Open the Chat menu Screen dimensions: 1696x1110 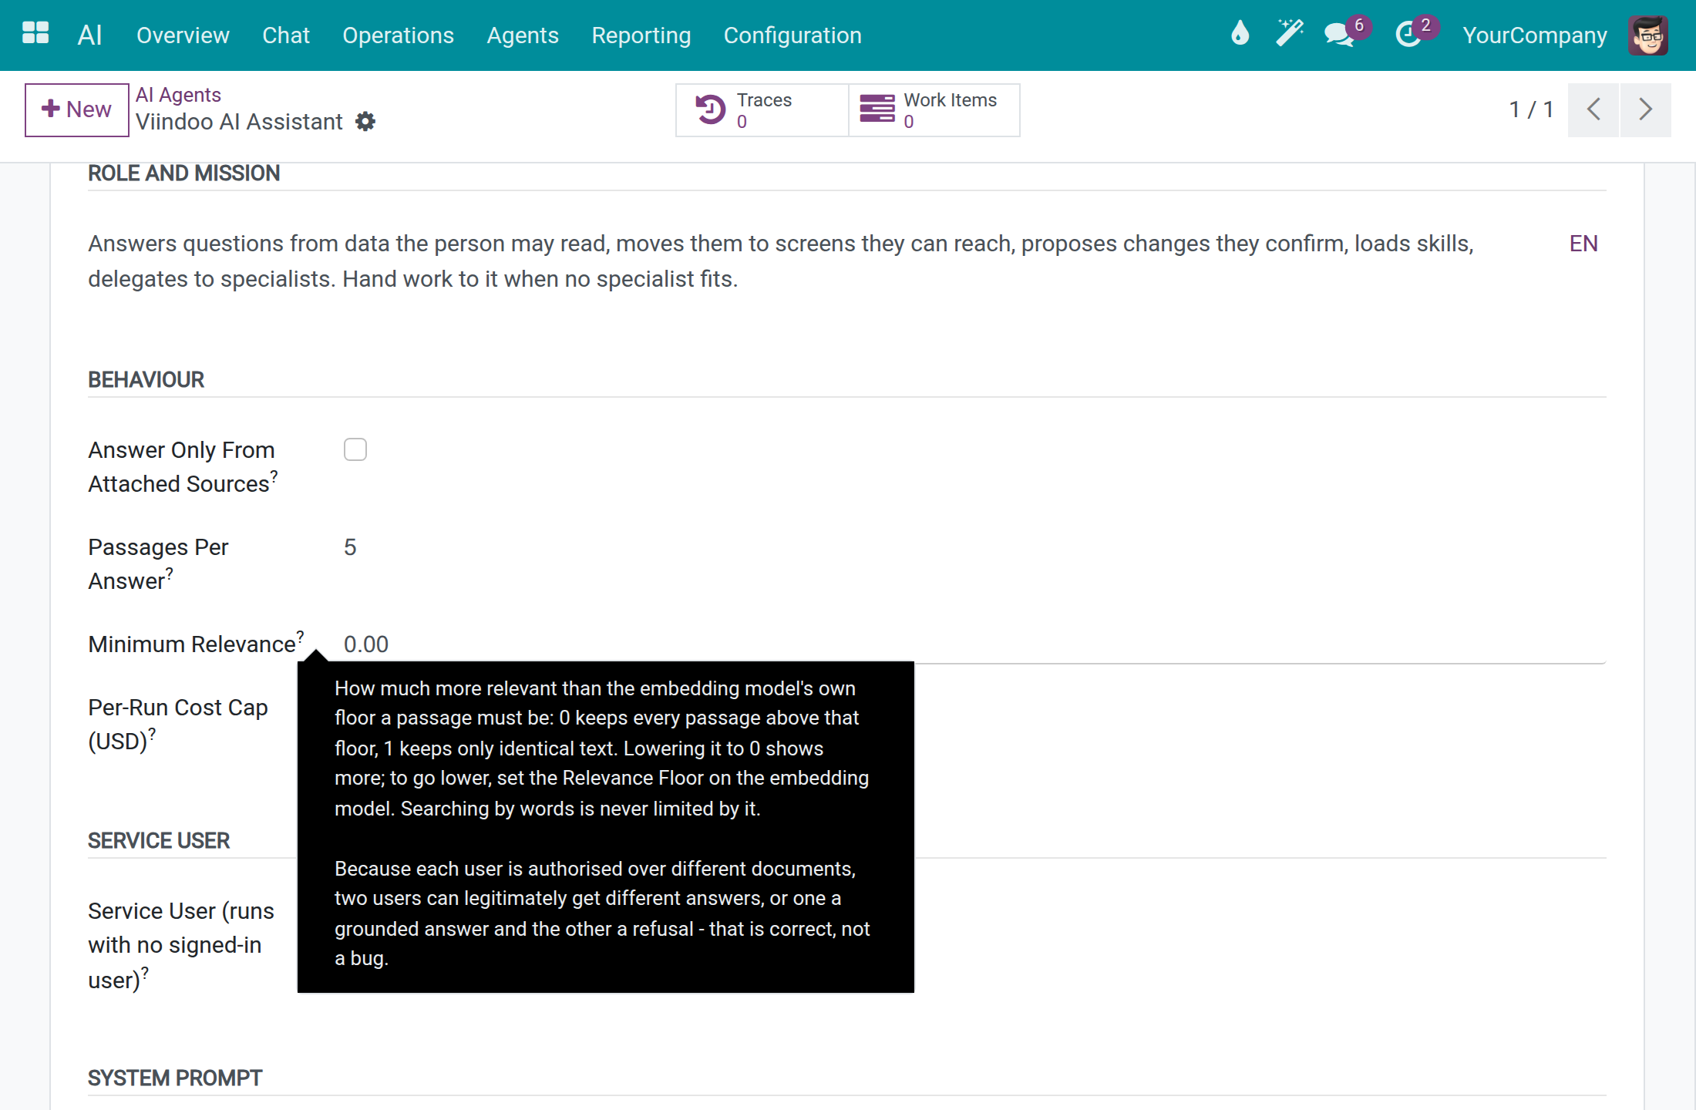(286, 35)
